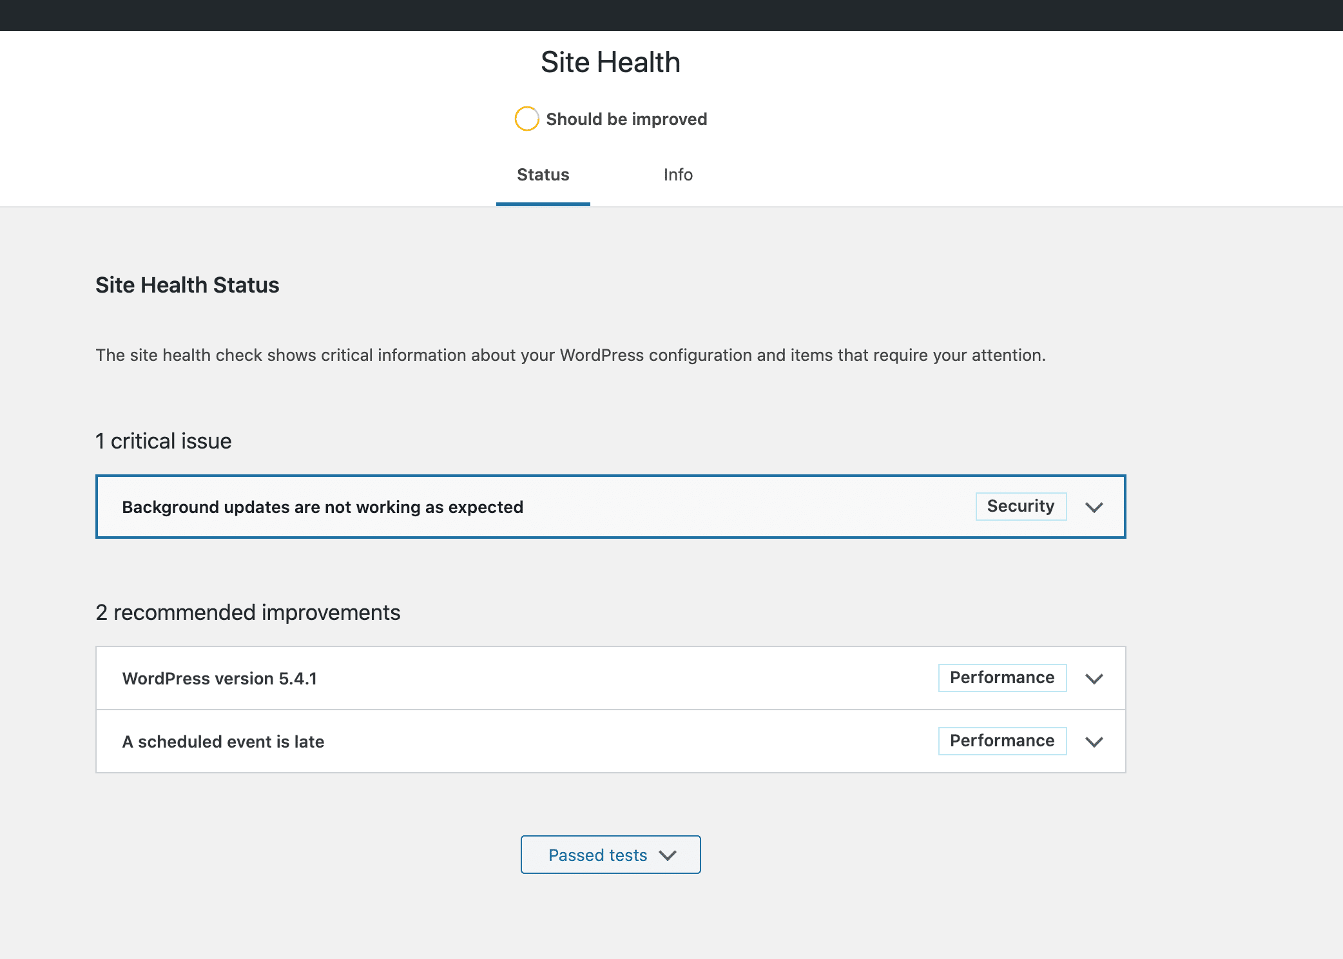Click the arrow inside Passed tests button
The image size is (1343, 959).
pyautogui.click(x=668, y=855)
